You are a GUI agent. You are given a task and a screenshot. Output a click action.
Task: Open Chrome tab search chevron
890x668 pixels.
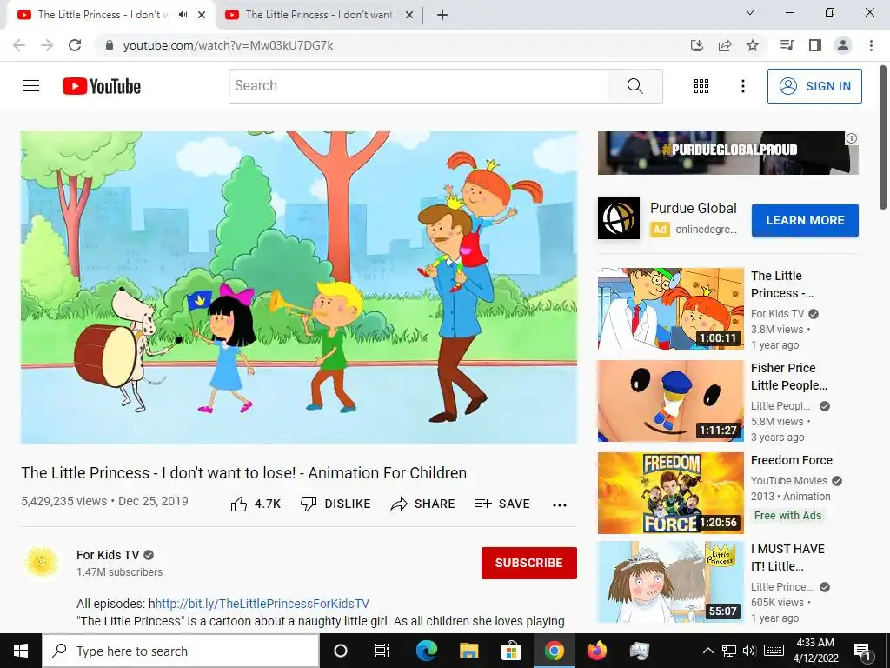pyautogui.click(x=750, y=12)
